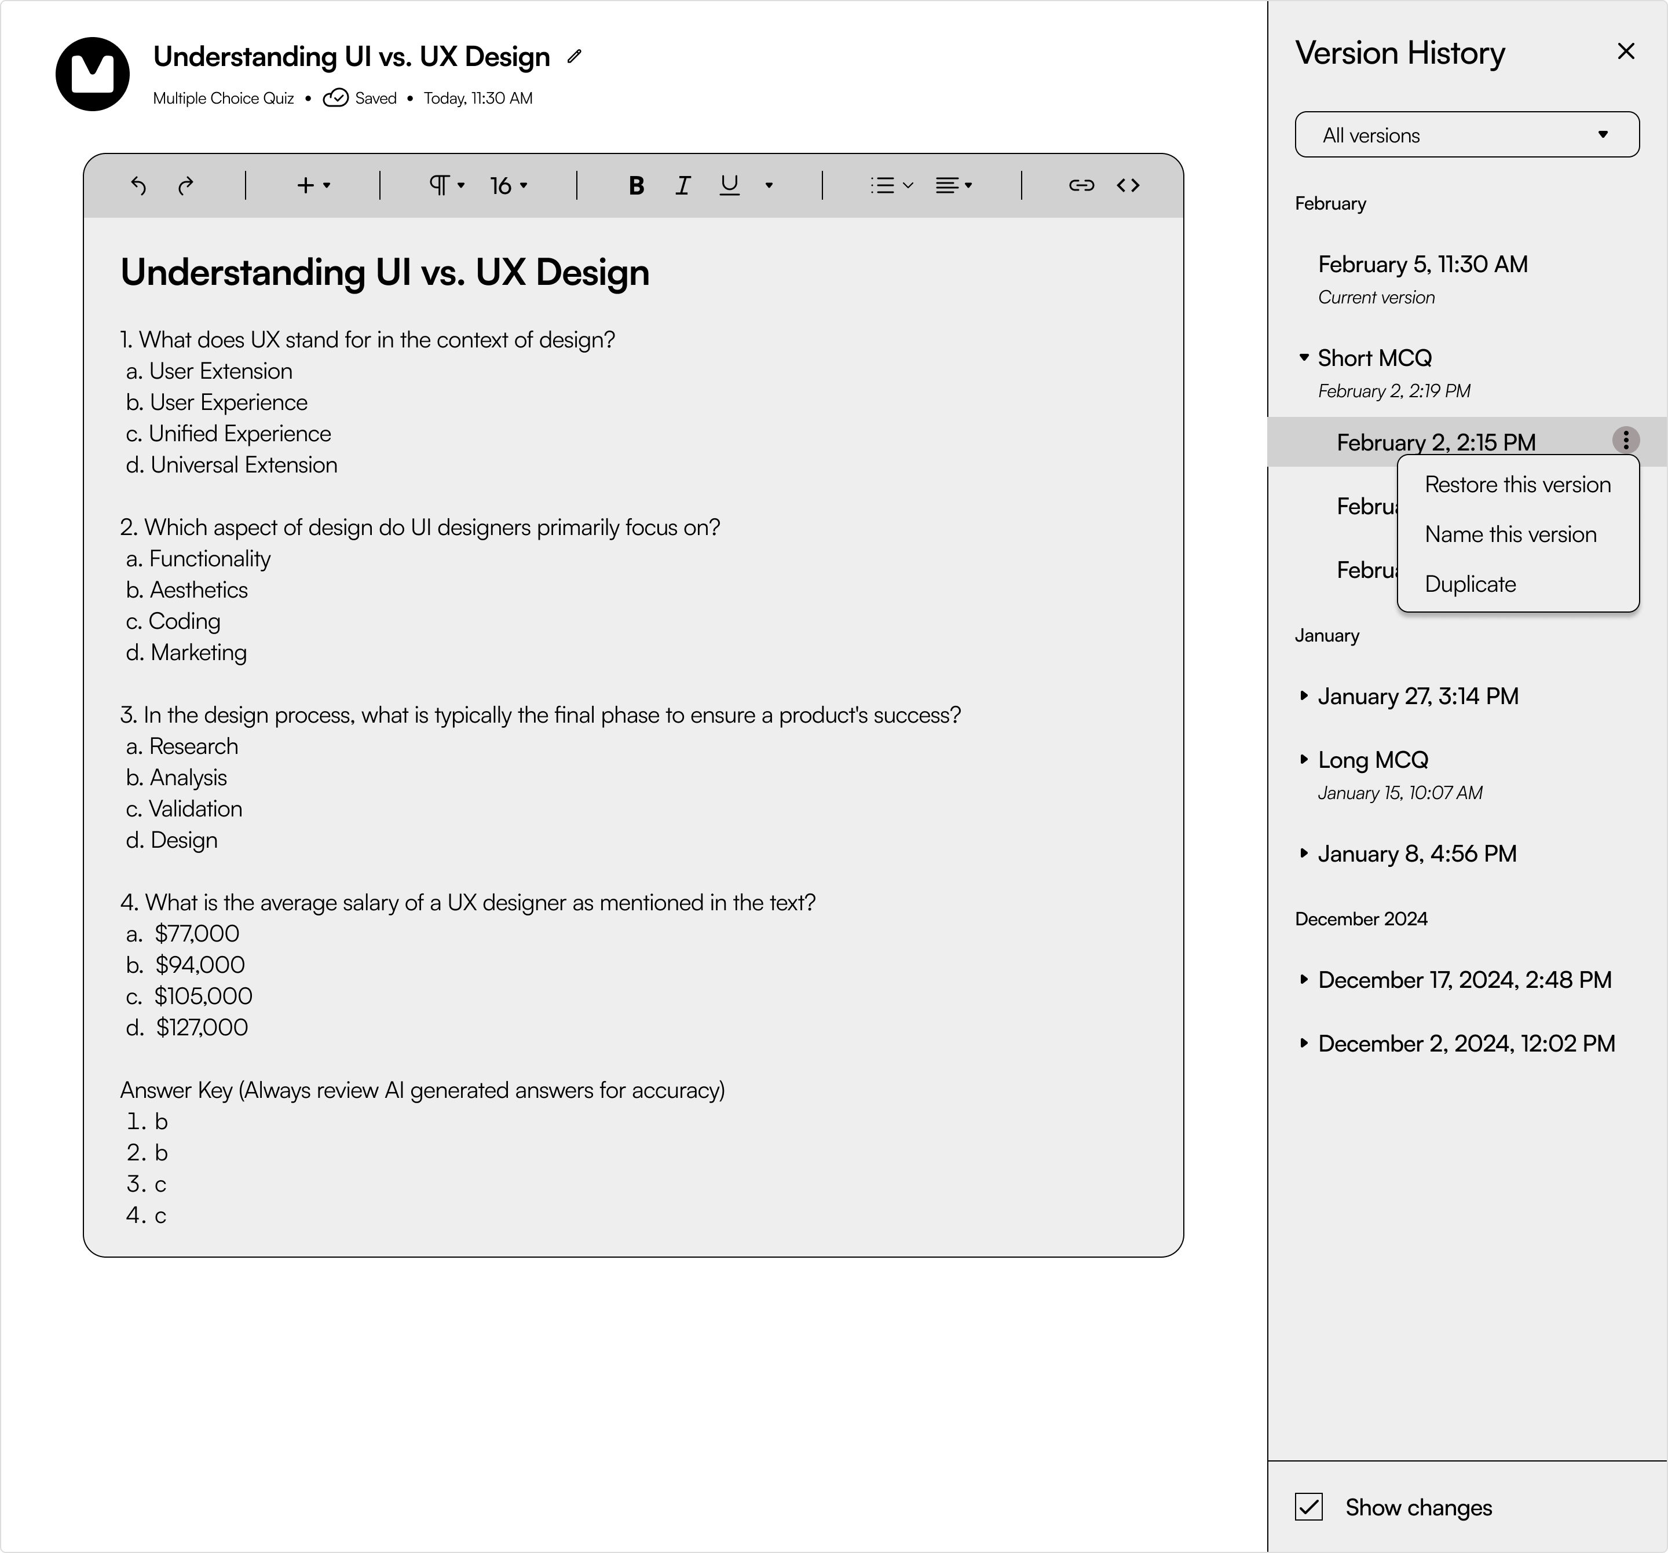Choose Duplicate from the context menu
Image resolution: width=1668 pixels, height=1553 pixels.
(x=1469, y=584)
